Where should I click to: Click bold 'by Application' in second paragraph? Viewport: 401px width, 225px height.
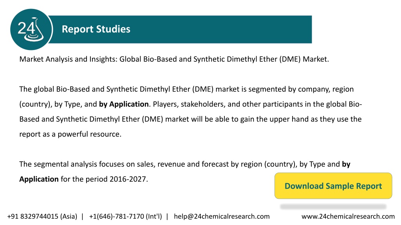tap(124, 104)
